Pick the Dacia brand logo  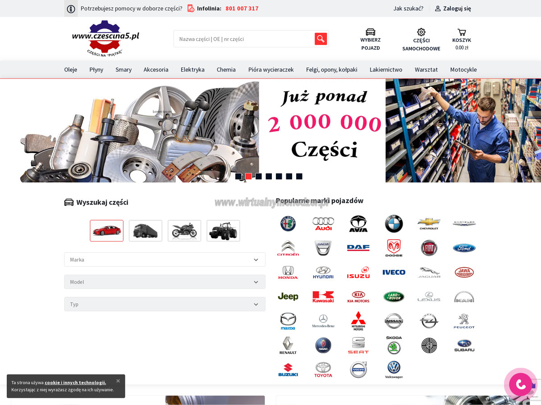pyautogui.click(x=323, y=248)
